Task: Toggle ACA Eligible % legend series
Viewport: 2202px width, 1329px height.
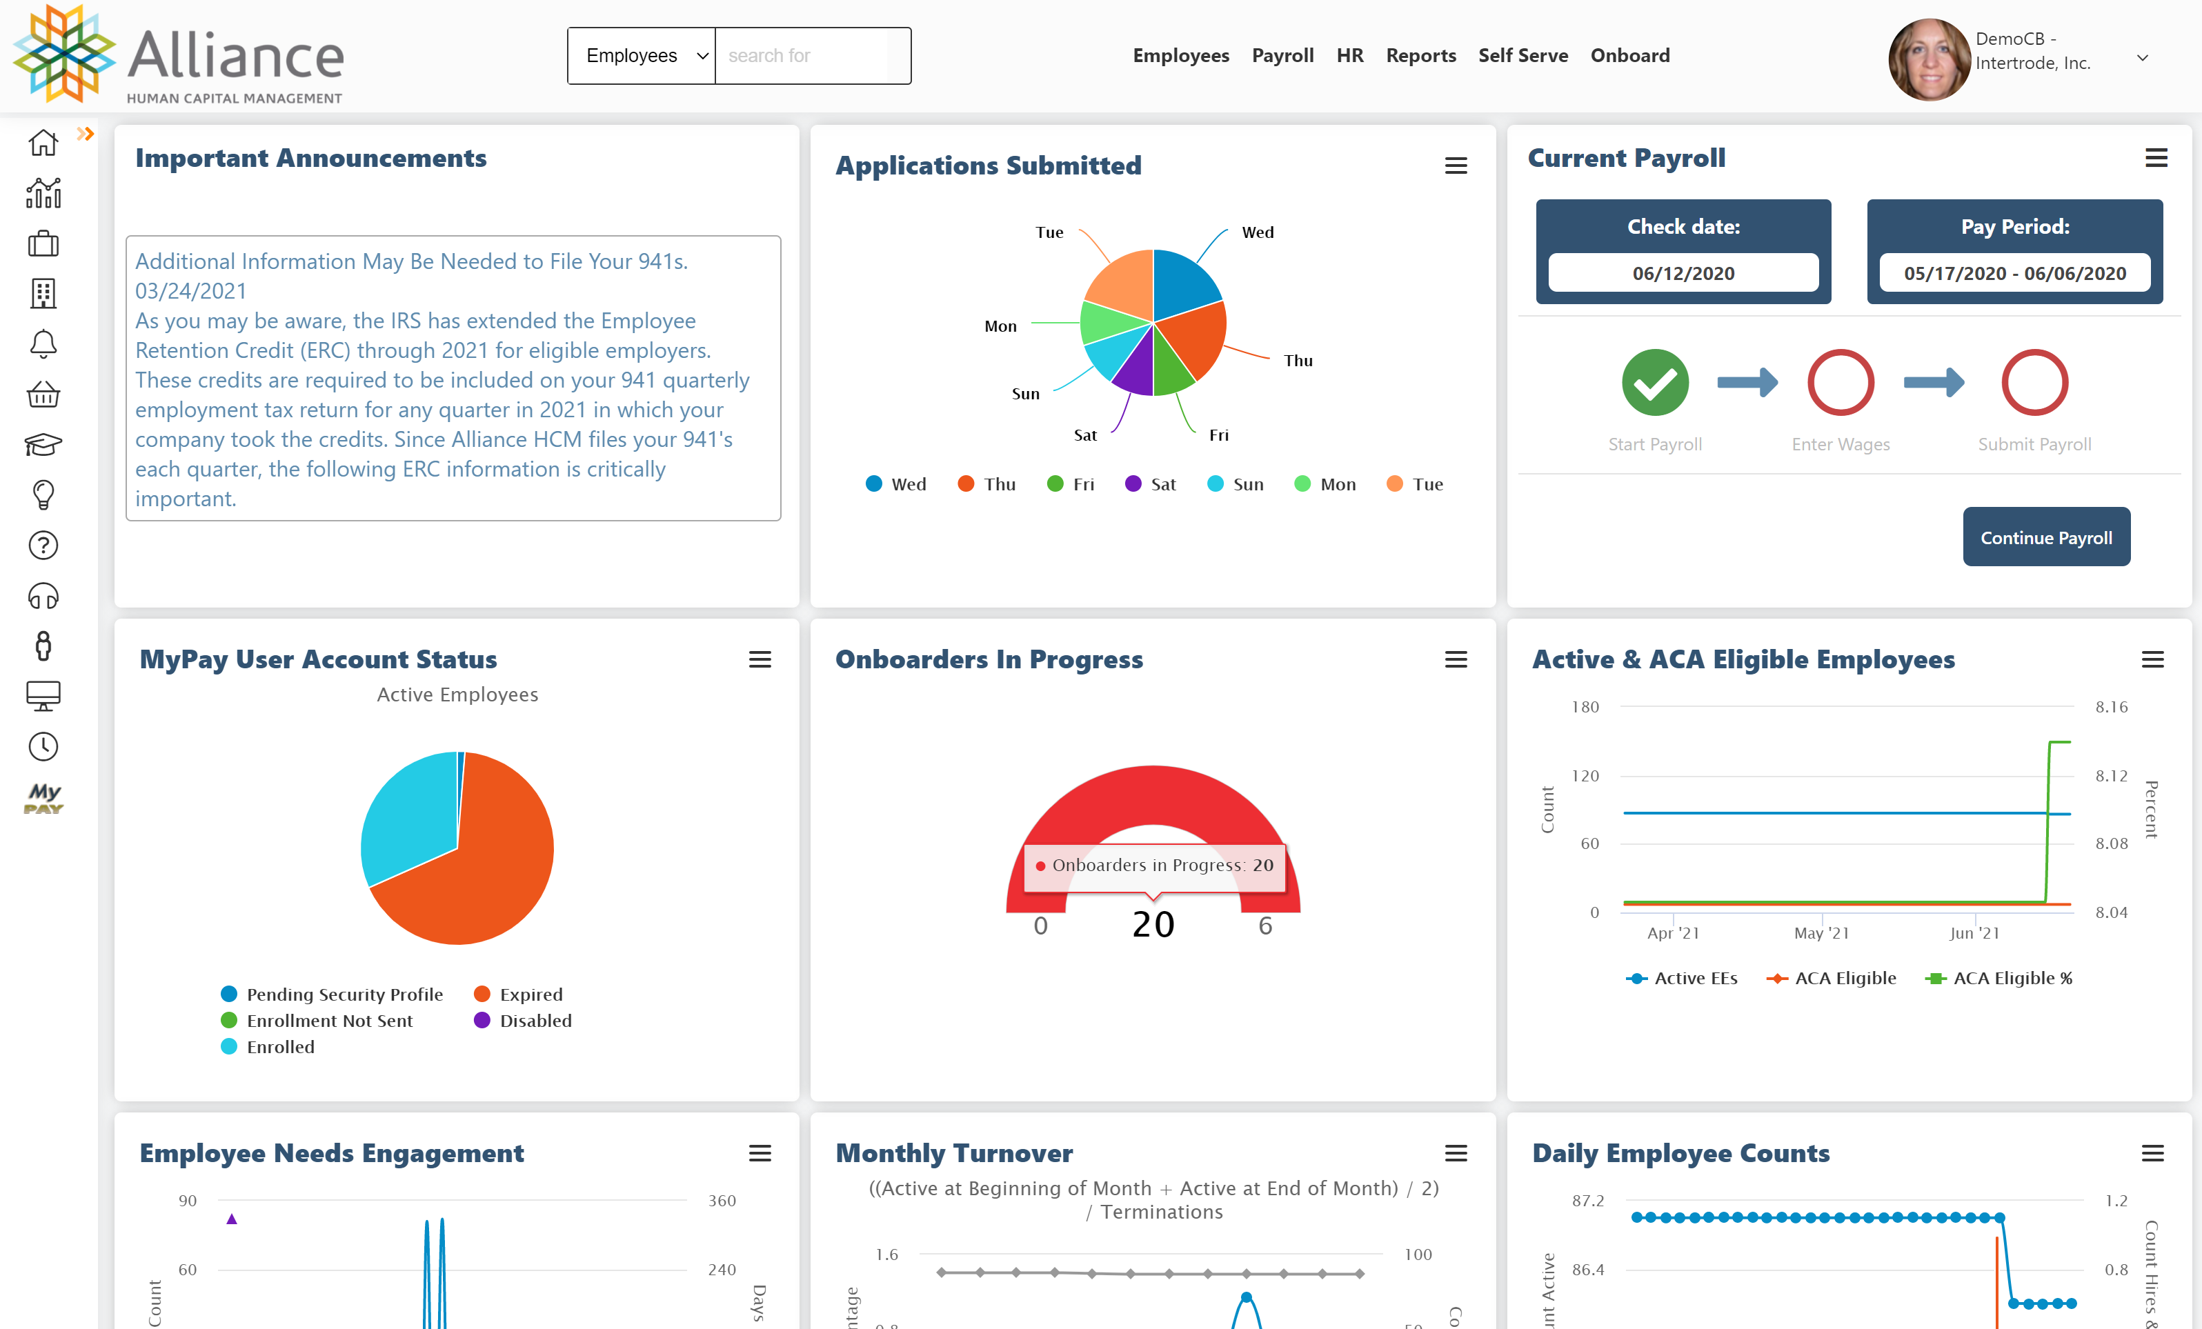Action: (1998, 978)
